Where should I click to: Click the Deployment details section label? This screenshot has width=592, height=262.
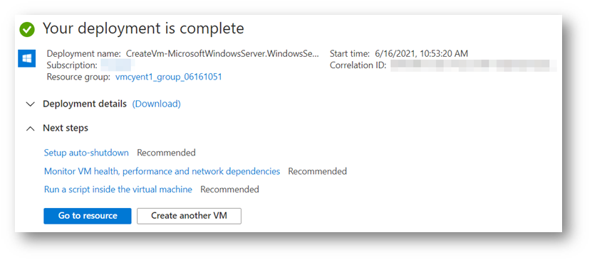point(85,104)
